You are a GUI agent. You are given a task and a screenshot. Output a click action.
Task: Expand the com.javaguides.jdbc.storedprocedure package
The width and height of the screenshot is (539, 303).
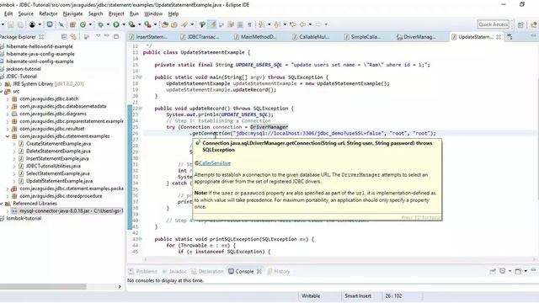tap(8, 196)
